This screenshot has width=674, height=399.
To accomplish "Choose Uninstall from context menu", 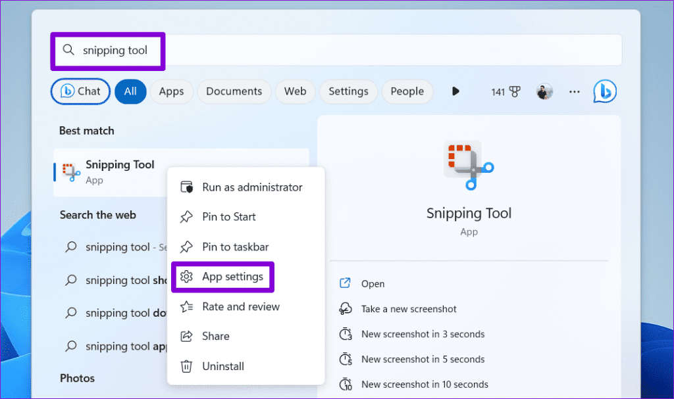I will [x=246, y=366].
